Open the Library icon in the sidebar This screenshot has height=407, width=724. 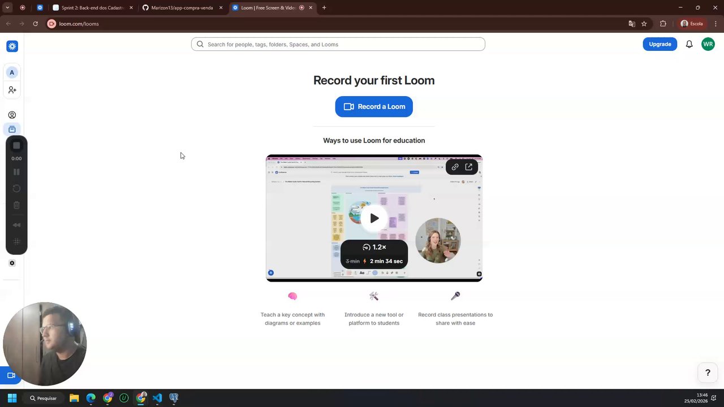(12, 129)
